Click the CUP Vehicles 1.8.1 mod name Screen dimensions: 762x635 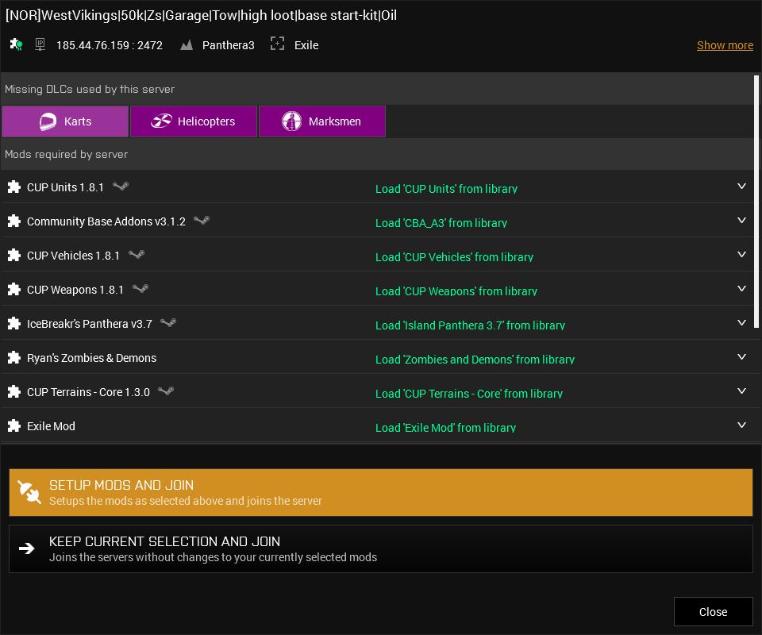(x=73, y=256)
